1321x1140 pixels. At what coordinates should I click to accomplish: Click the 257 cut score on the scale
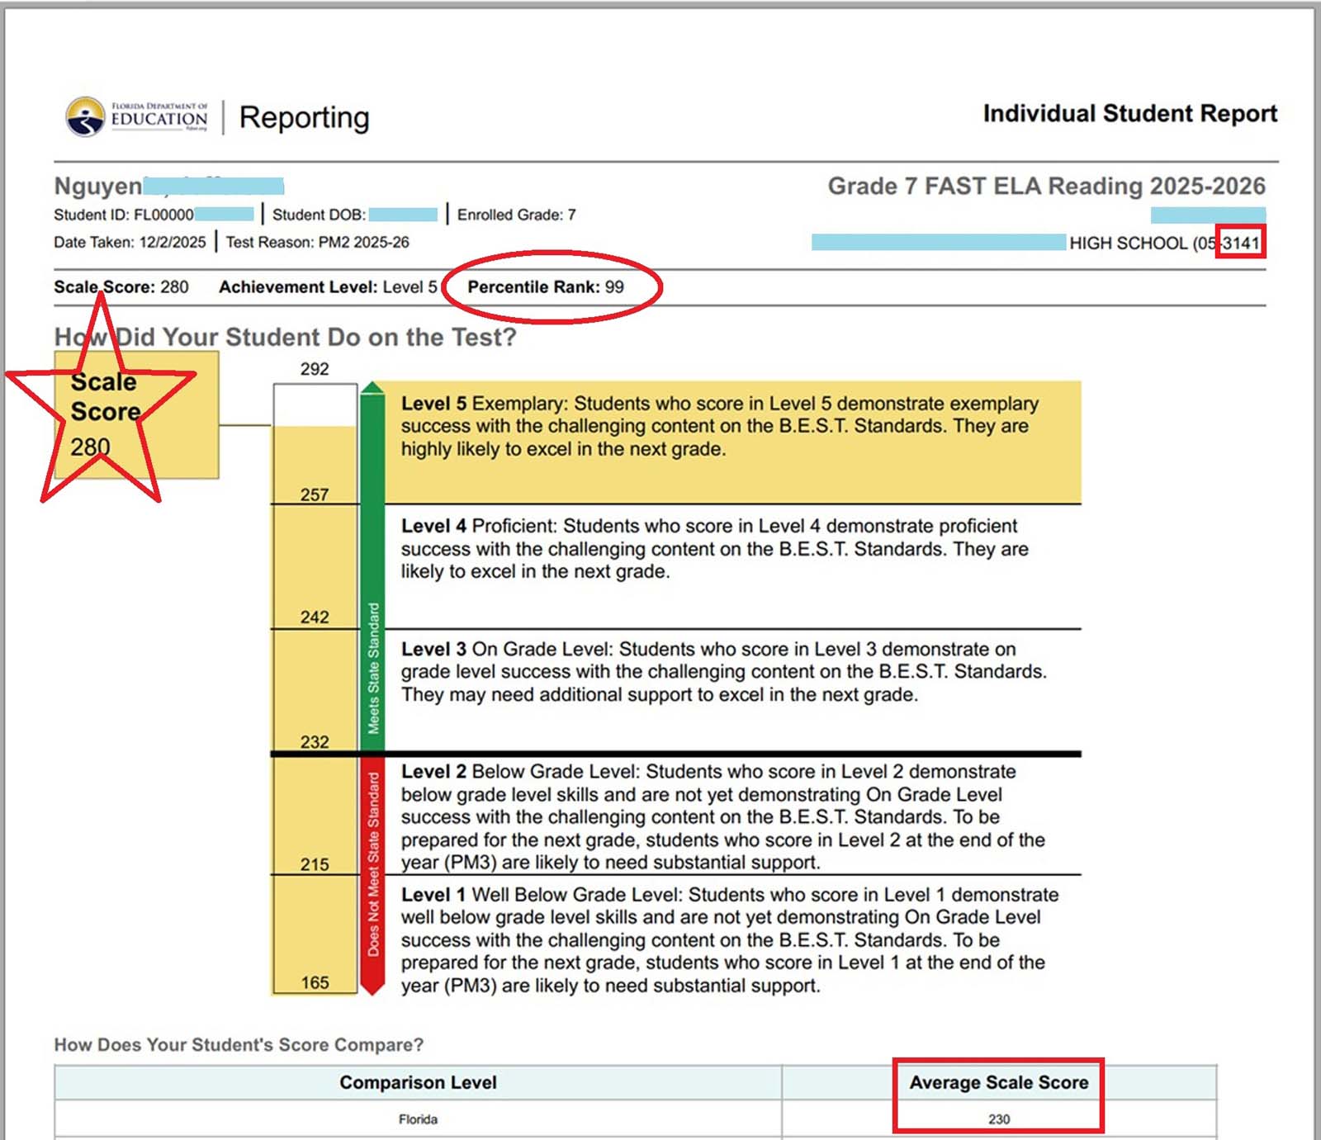click(315, 494)
